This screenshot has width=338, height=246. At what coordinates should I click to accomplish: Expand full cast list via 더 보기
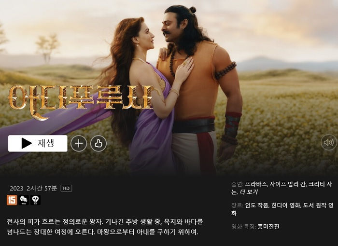pos(249,192)
